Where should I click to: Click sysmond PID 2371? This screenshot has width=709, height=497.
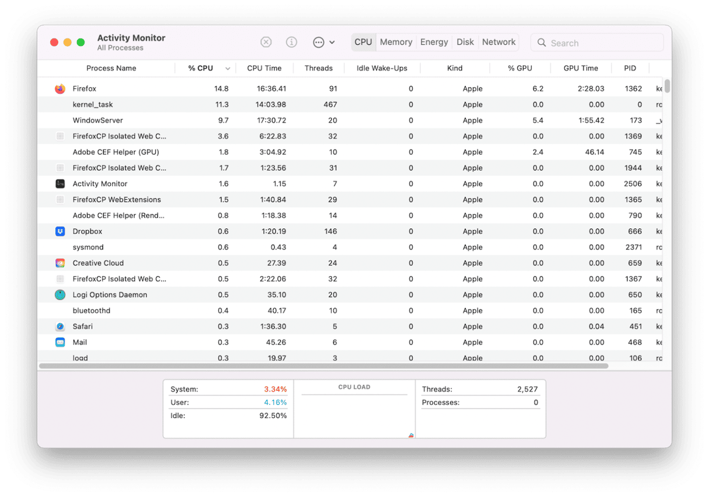[x=634, y=247]
